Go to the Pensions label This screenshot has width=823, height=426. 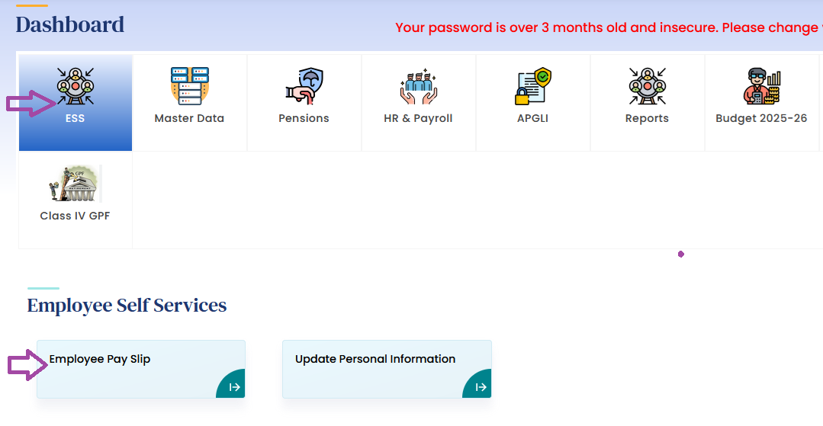click(304, 118)
